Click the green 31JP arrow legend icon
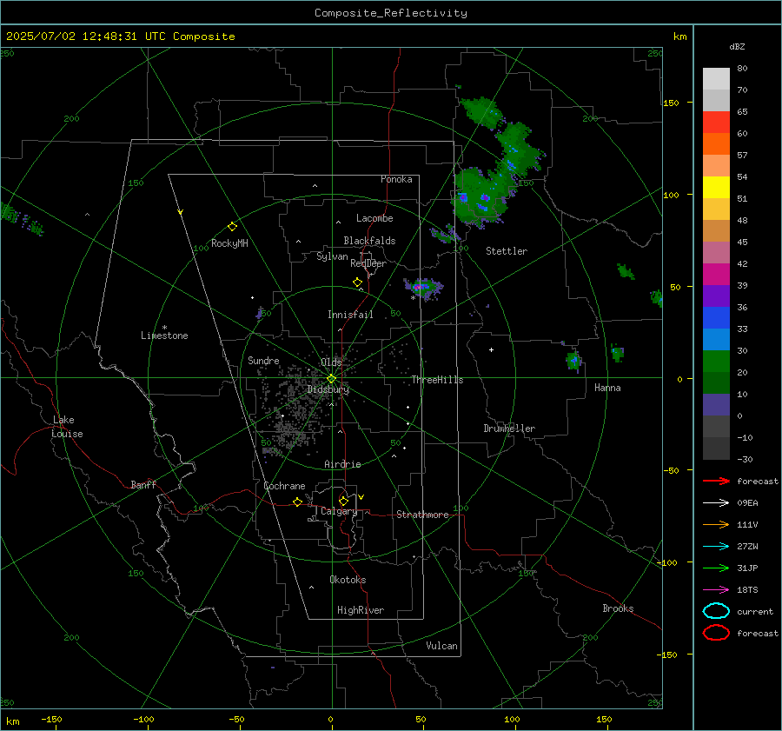The height and width of the screenshot is (731, 782). 716,568
